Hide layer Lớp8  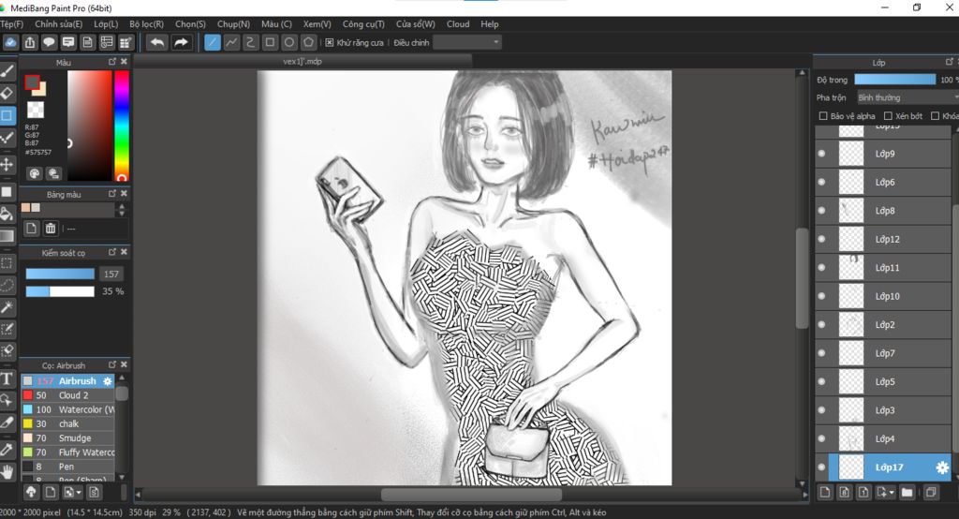pyautogui.click(x=821, y=211)
